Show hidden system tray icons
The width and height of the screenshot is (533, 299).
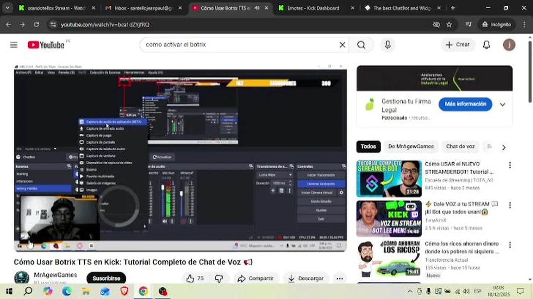click(410, 291)
